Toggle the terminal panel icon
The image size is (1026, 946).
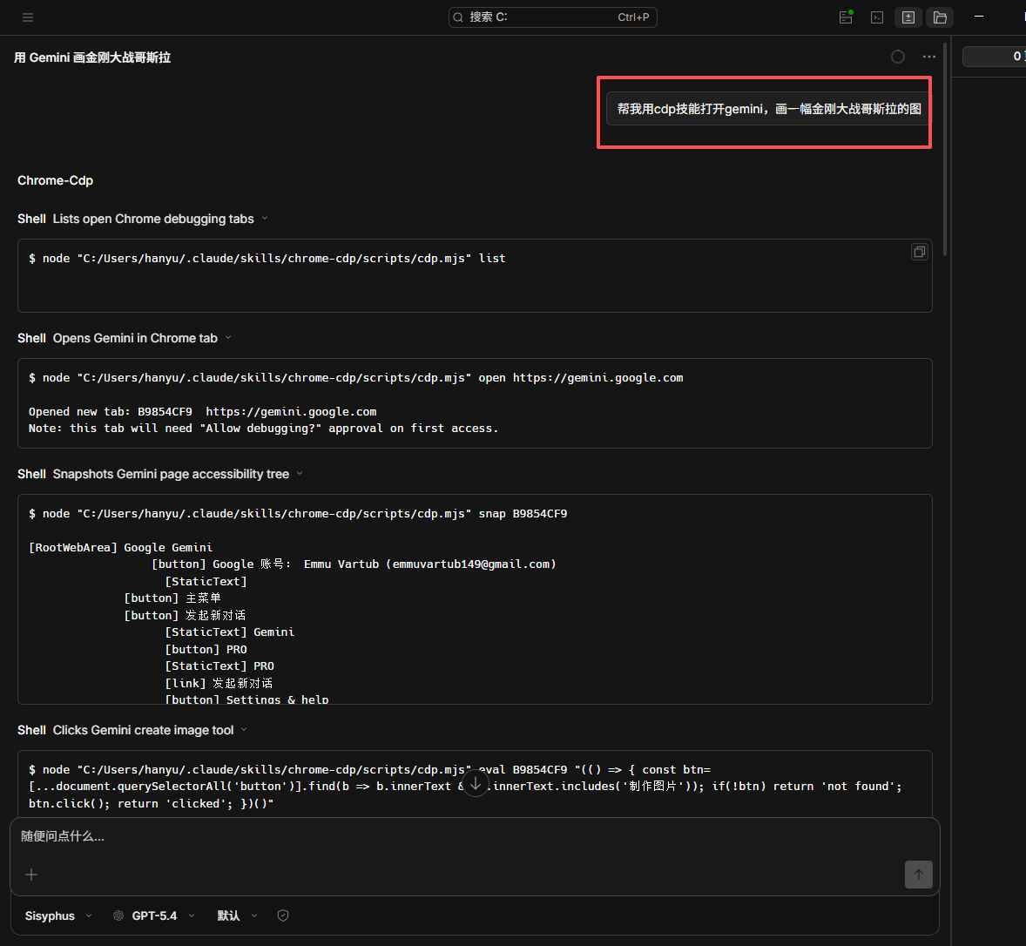point(877,17)
